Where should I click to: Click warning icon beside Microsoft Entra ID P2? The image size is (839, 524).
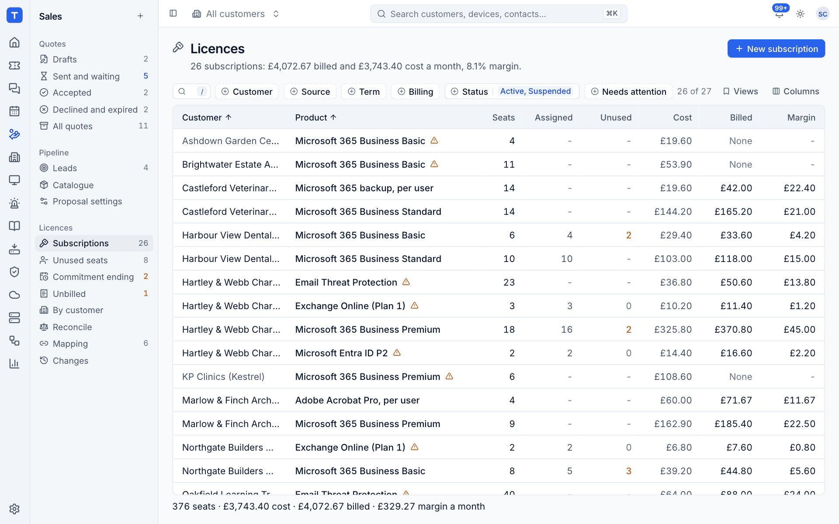click(x=397, y=352)
